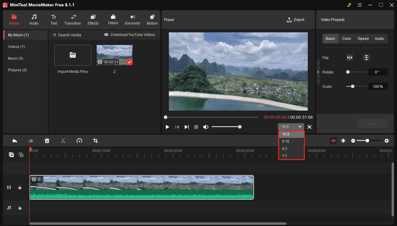Viewport: 397px width, 226px height.
Task: Open the speed control tool
Action: point(79,141)
